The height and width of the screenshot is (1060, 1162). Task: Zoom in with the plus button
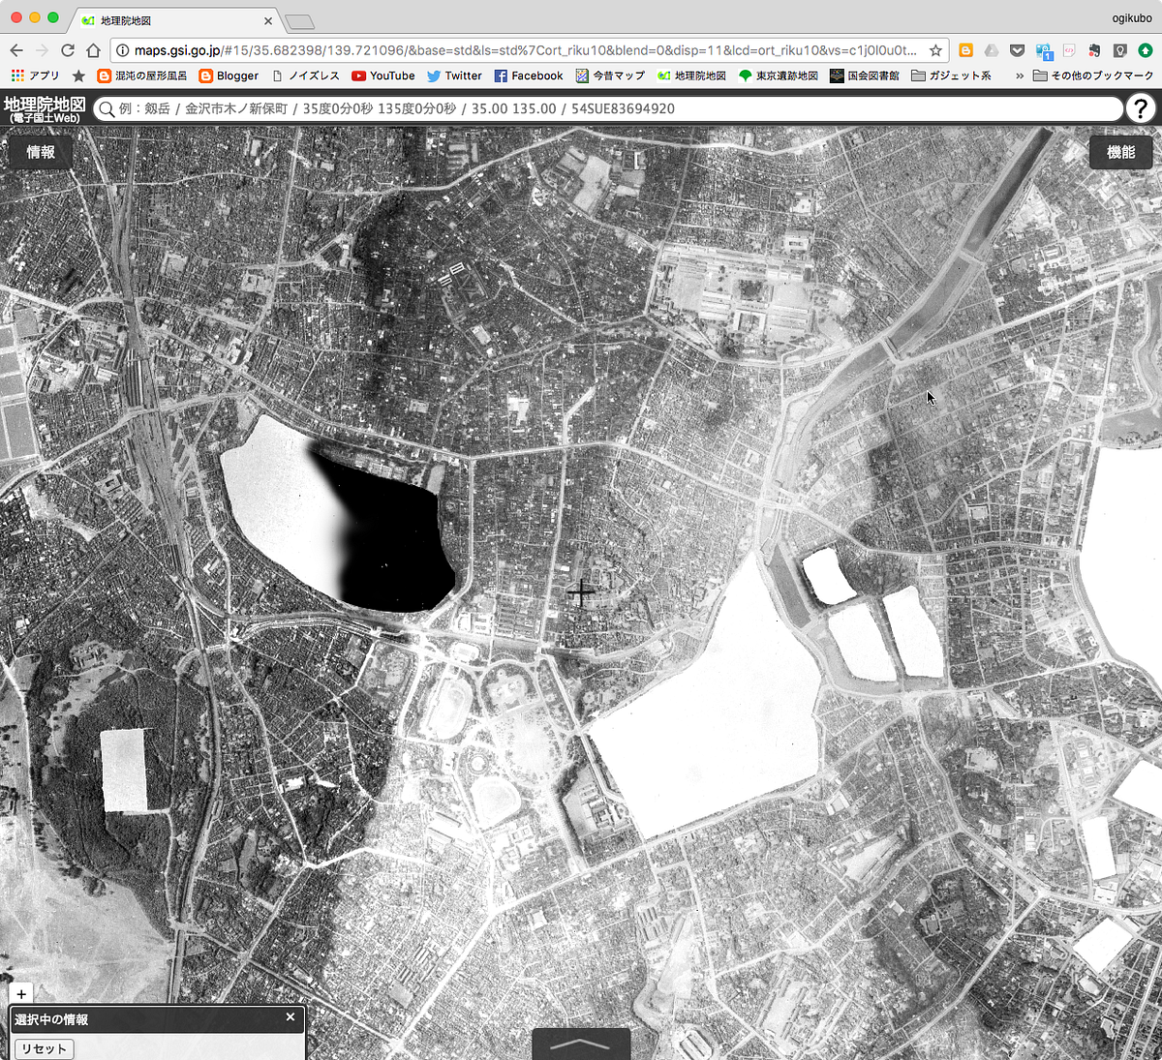21,993
